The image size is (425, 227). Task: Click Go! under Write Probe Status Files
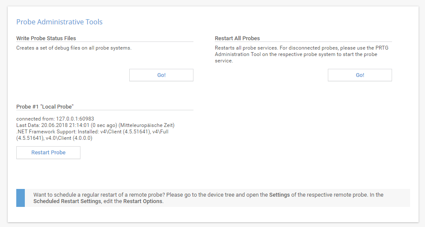(161, 75)
